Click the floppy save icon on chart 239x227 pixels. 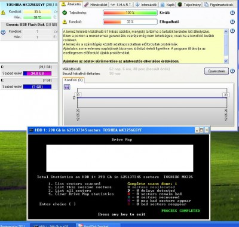pos(67,87)
